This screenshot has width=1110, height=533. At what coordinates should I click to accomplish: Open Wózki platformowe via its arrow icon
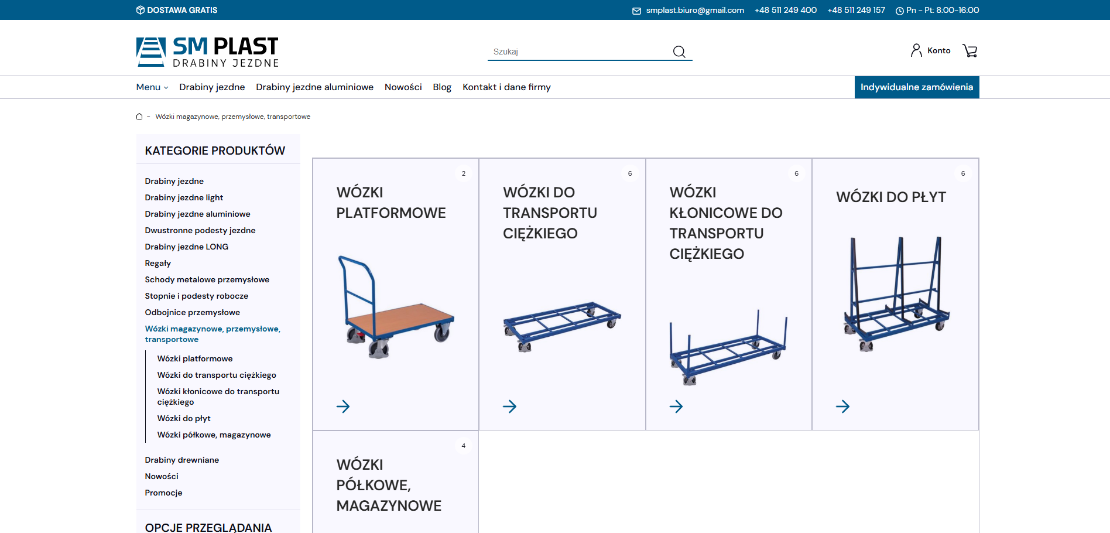[343, 406]
